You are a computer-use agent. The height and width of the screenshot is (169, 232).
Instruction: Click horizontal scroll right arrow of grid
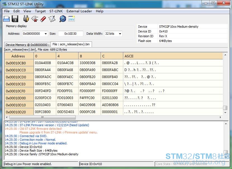221,117
